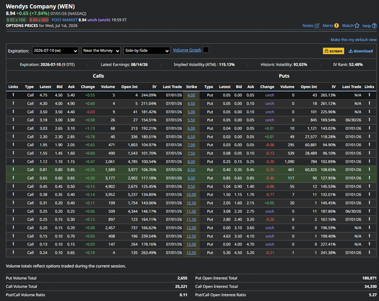Viewport: 379px width, 301px height.
Task: Select put open interest cell 60,881
Action: point(311,145)
